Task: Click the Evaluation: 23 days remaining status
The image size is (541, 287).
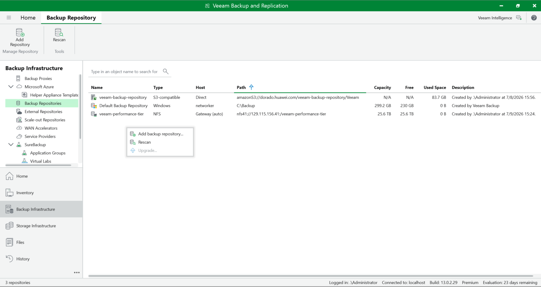Action: coord(510,283)
